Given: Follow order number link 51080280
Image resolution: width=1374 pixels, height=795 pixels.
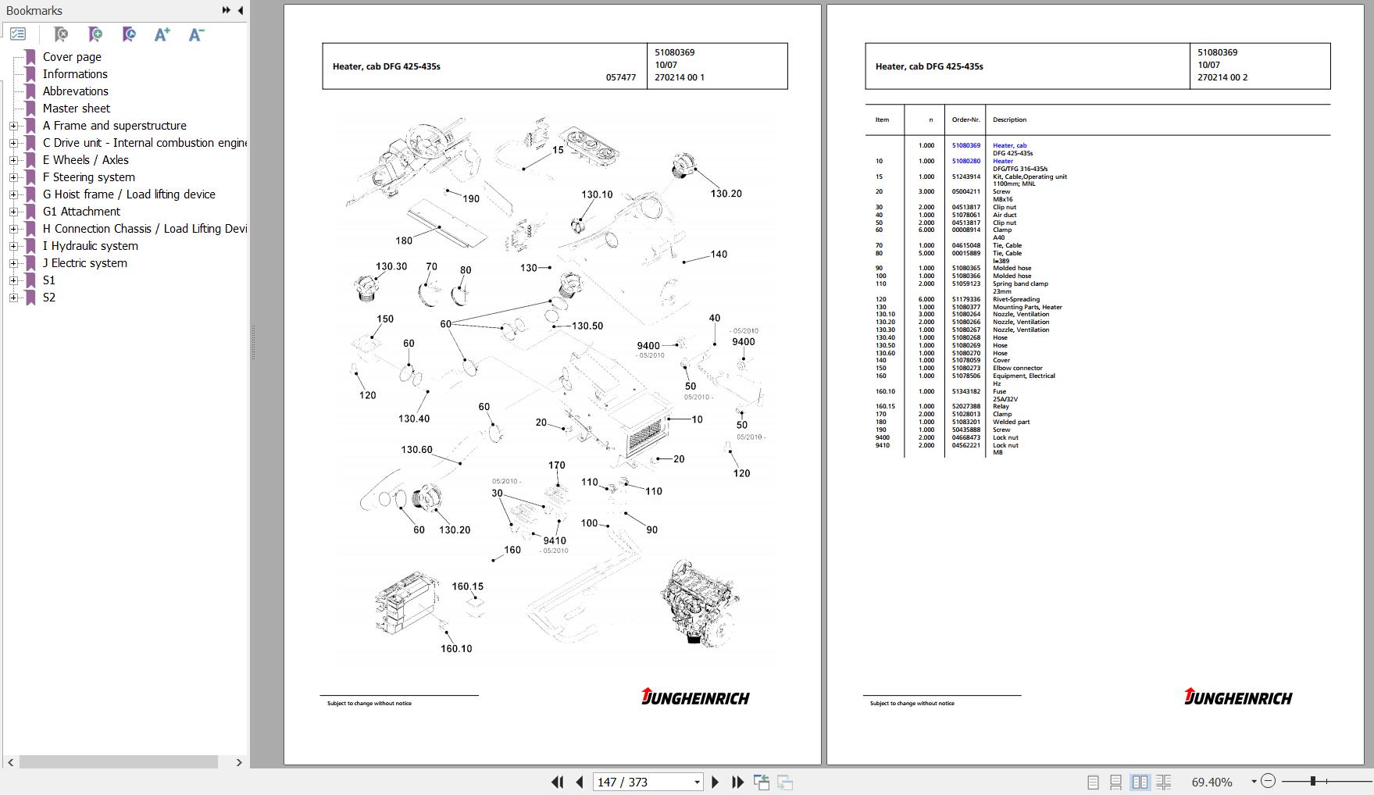Looking at the screenshot, I should pyautogui.click(x=965, y=161).
